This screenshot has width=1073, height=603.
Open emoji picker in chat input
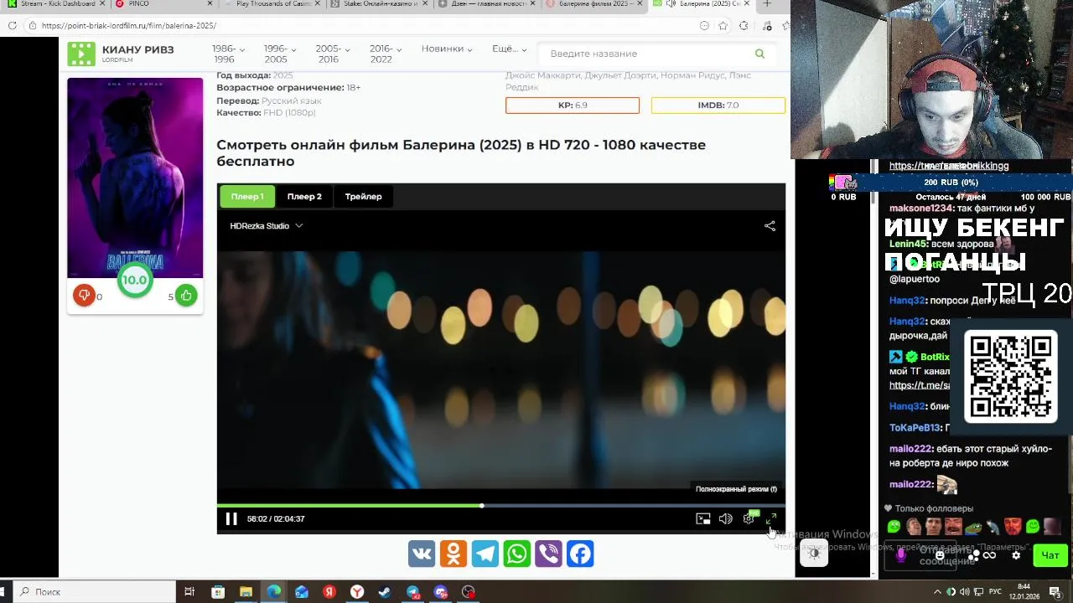[941, 554]
